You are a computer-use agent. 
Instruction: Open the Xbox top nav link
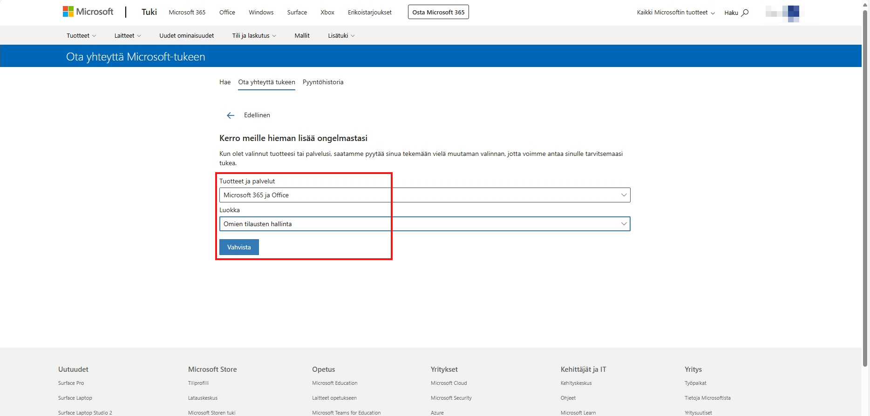(x=327, y=12)
